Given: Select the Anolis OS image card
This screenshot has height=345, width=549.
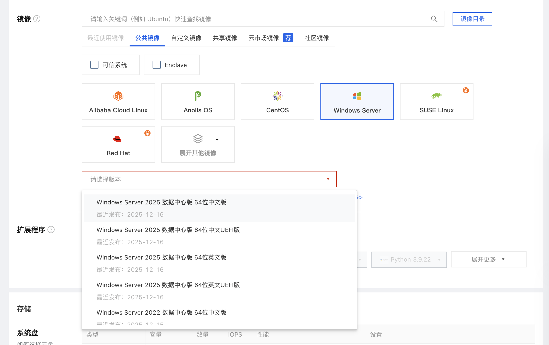Looking at the screenshot, I should [x=198, y=102].
